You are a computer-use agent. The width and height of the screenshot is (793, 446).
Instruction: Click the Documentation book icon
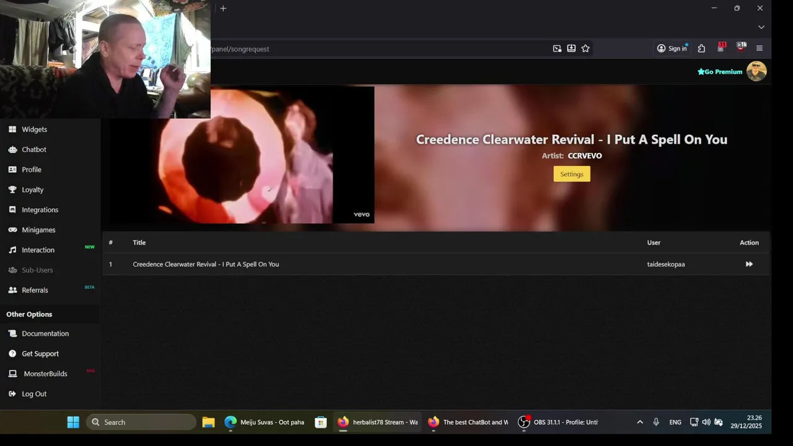[12, 333]
